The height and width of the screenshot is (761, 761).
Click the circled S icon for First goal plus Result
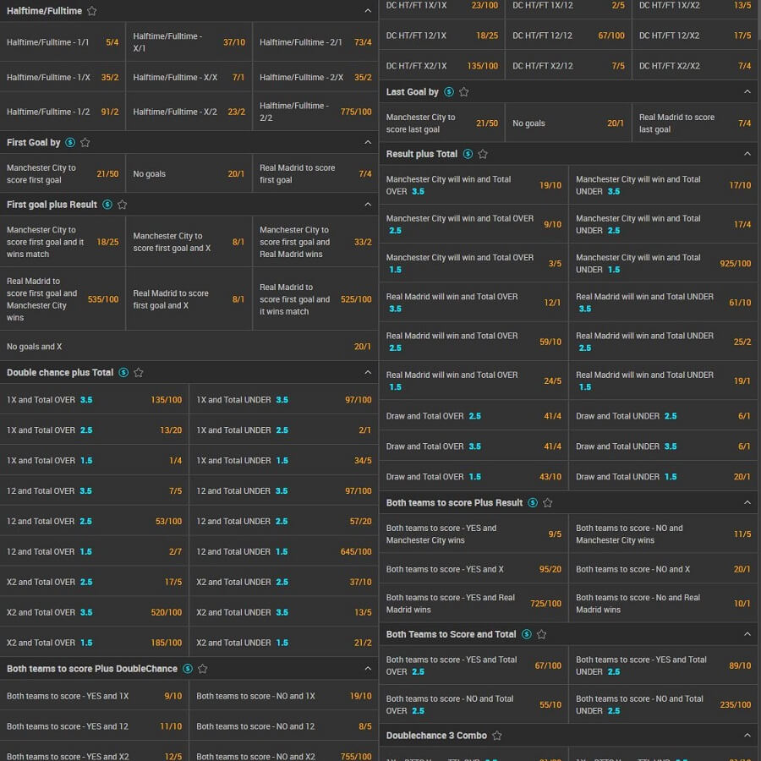[x=107, y=205]
